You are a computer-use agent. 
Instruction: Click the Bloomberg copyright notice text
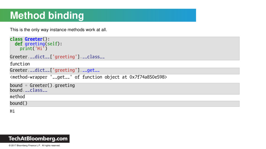point(35,145)
